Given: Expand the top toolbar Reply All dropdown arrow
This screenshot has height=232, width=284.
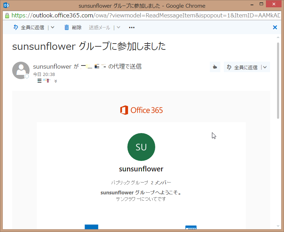Looking at the screenshot, I should pyautogui.click(x=53, y=28).
